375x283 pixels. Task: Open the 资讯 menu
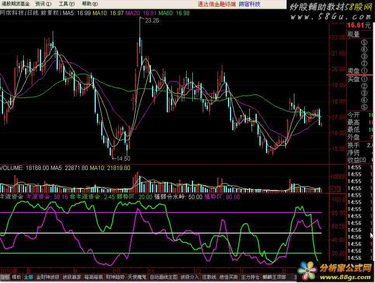click(43, 4)
